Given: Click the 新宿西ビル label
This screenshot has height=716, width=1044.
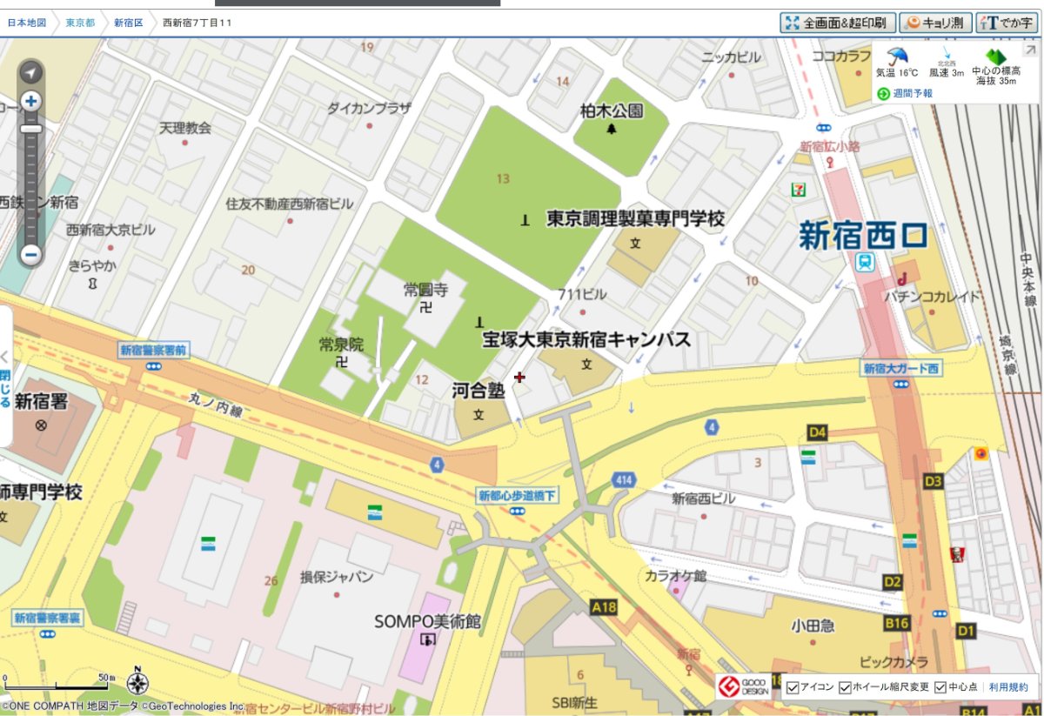Looking at the screenshot, I should point(704,499).
